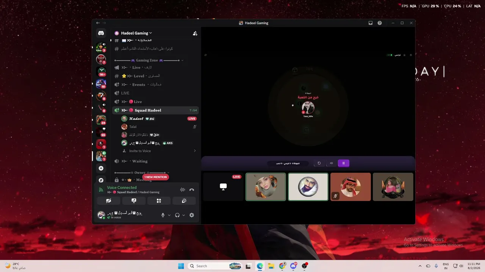The width and height of the screenshot is (485, 272).
Task: Add a server with the plus icon
Action: tap(101, 168)
